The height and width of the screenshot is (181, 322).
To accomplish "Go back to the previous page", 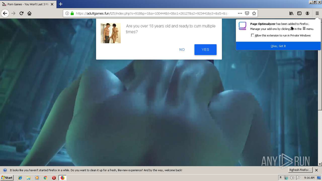I will point(5,13).
